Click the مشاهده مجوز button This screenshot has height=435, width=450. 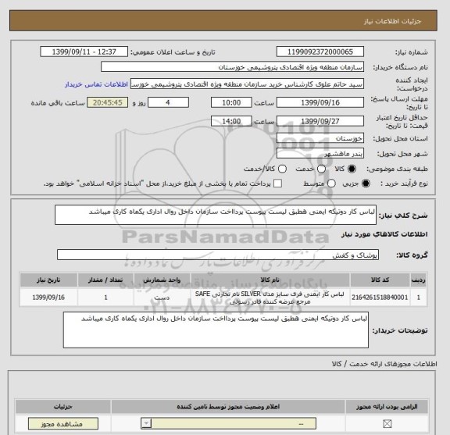pos(63,424)
